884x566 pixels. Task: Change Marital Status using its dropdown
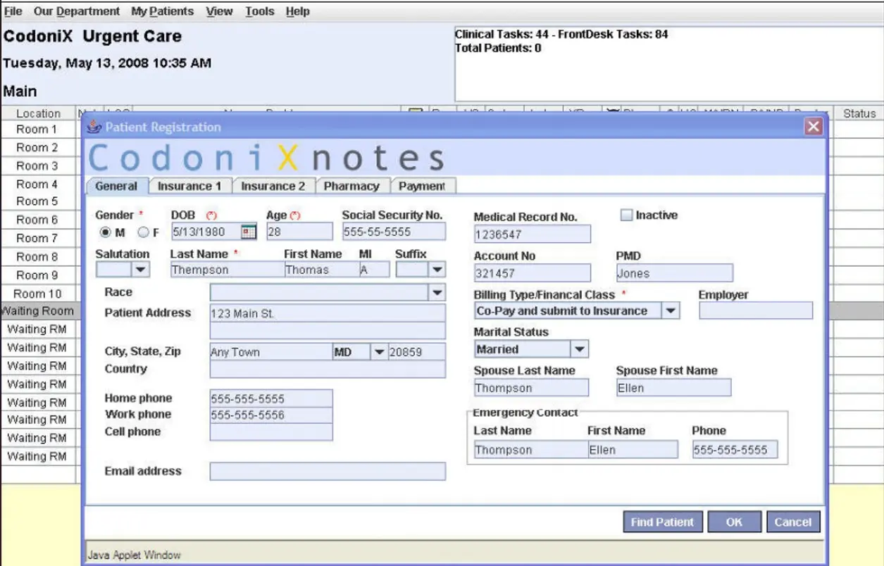click(x=579, y=348)
